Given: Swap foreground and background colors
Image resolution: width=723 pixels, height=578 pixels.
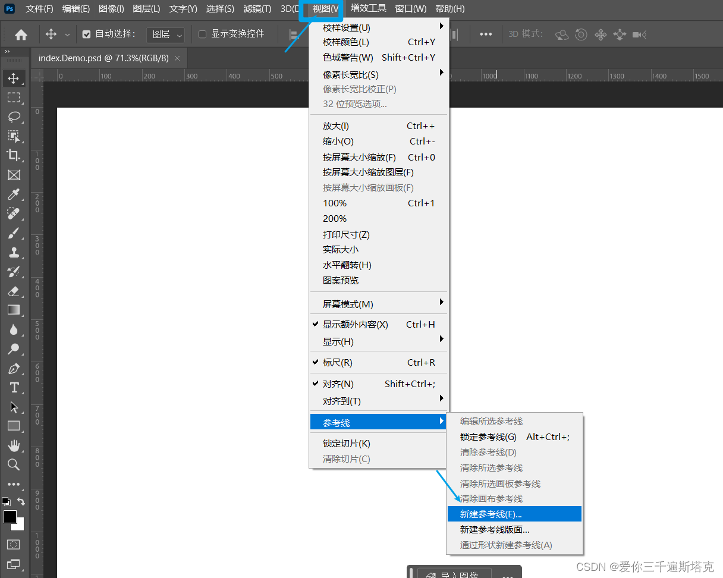Looking at the screenshot, I should [x=21, y=501].
